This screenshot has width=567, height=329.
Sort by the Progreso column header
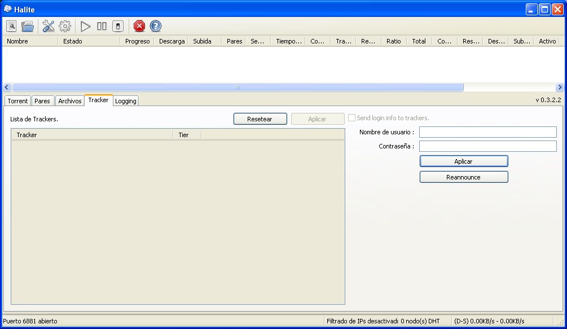(137, 41)
